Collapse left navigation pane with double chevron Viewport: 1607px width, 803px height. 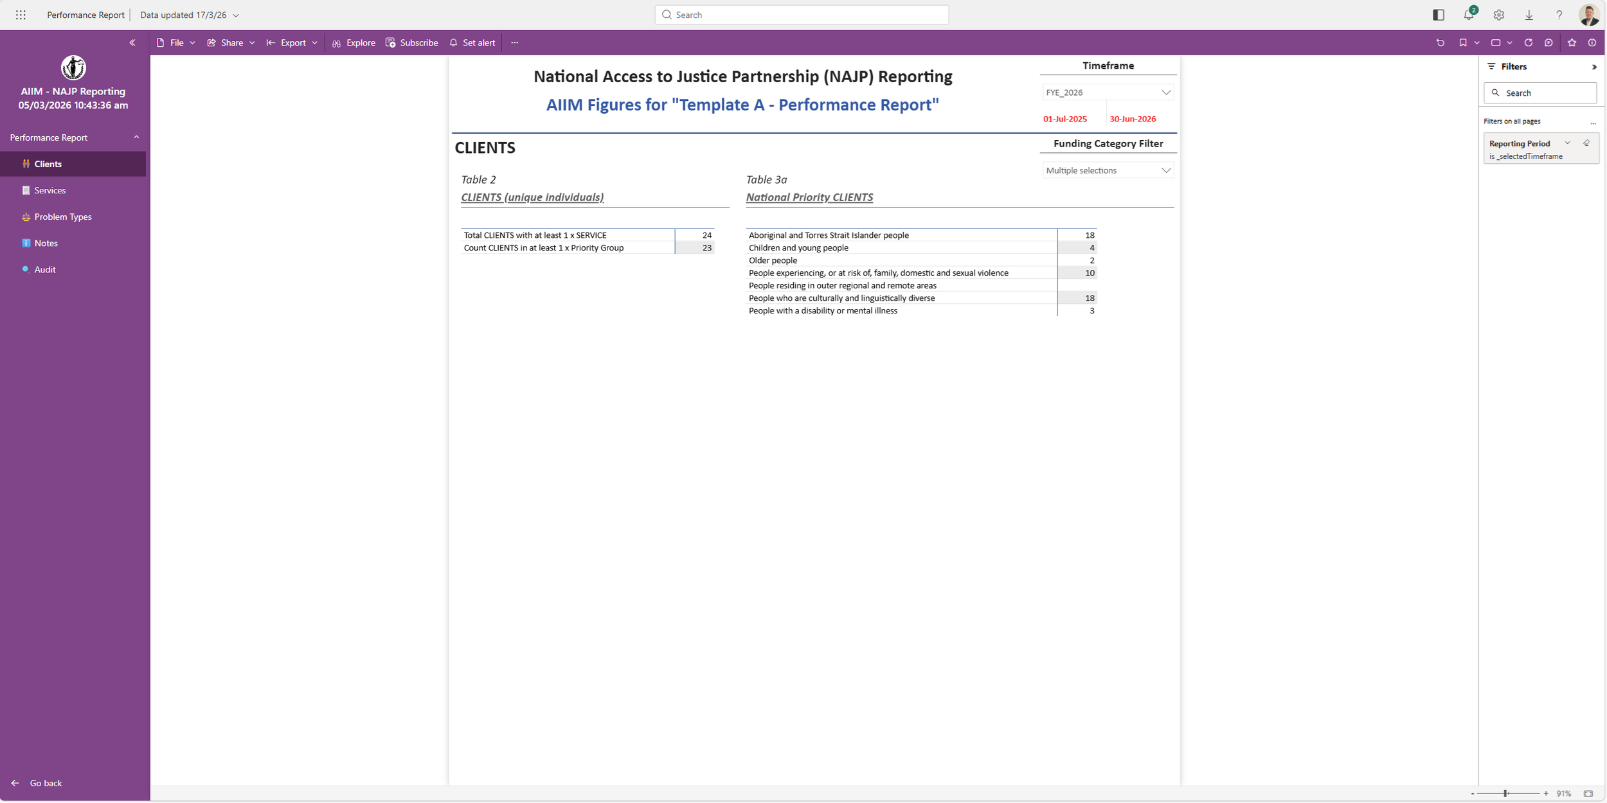132,42
